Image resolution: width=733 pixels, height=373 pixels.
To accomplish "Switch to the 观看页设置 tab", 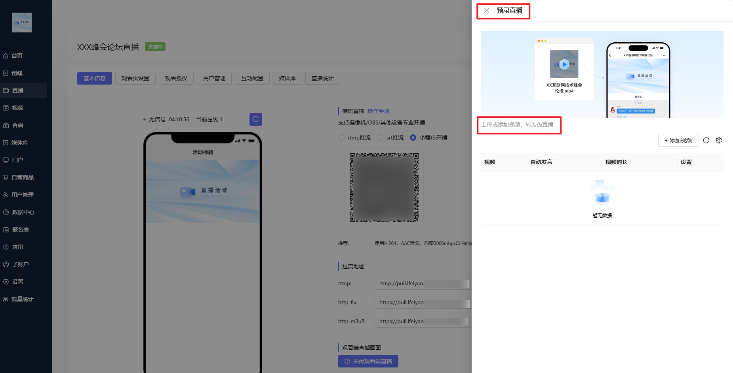I will tap(135, 78).
